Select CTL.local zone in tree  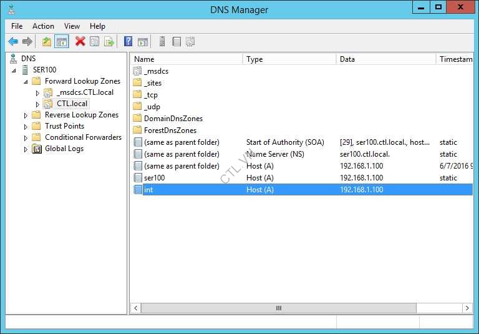click(x=72, y=104)
